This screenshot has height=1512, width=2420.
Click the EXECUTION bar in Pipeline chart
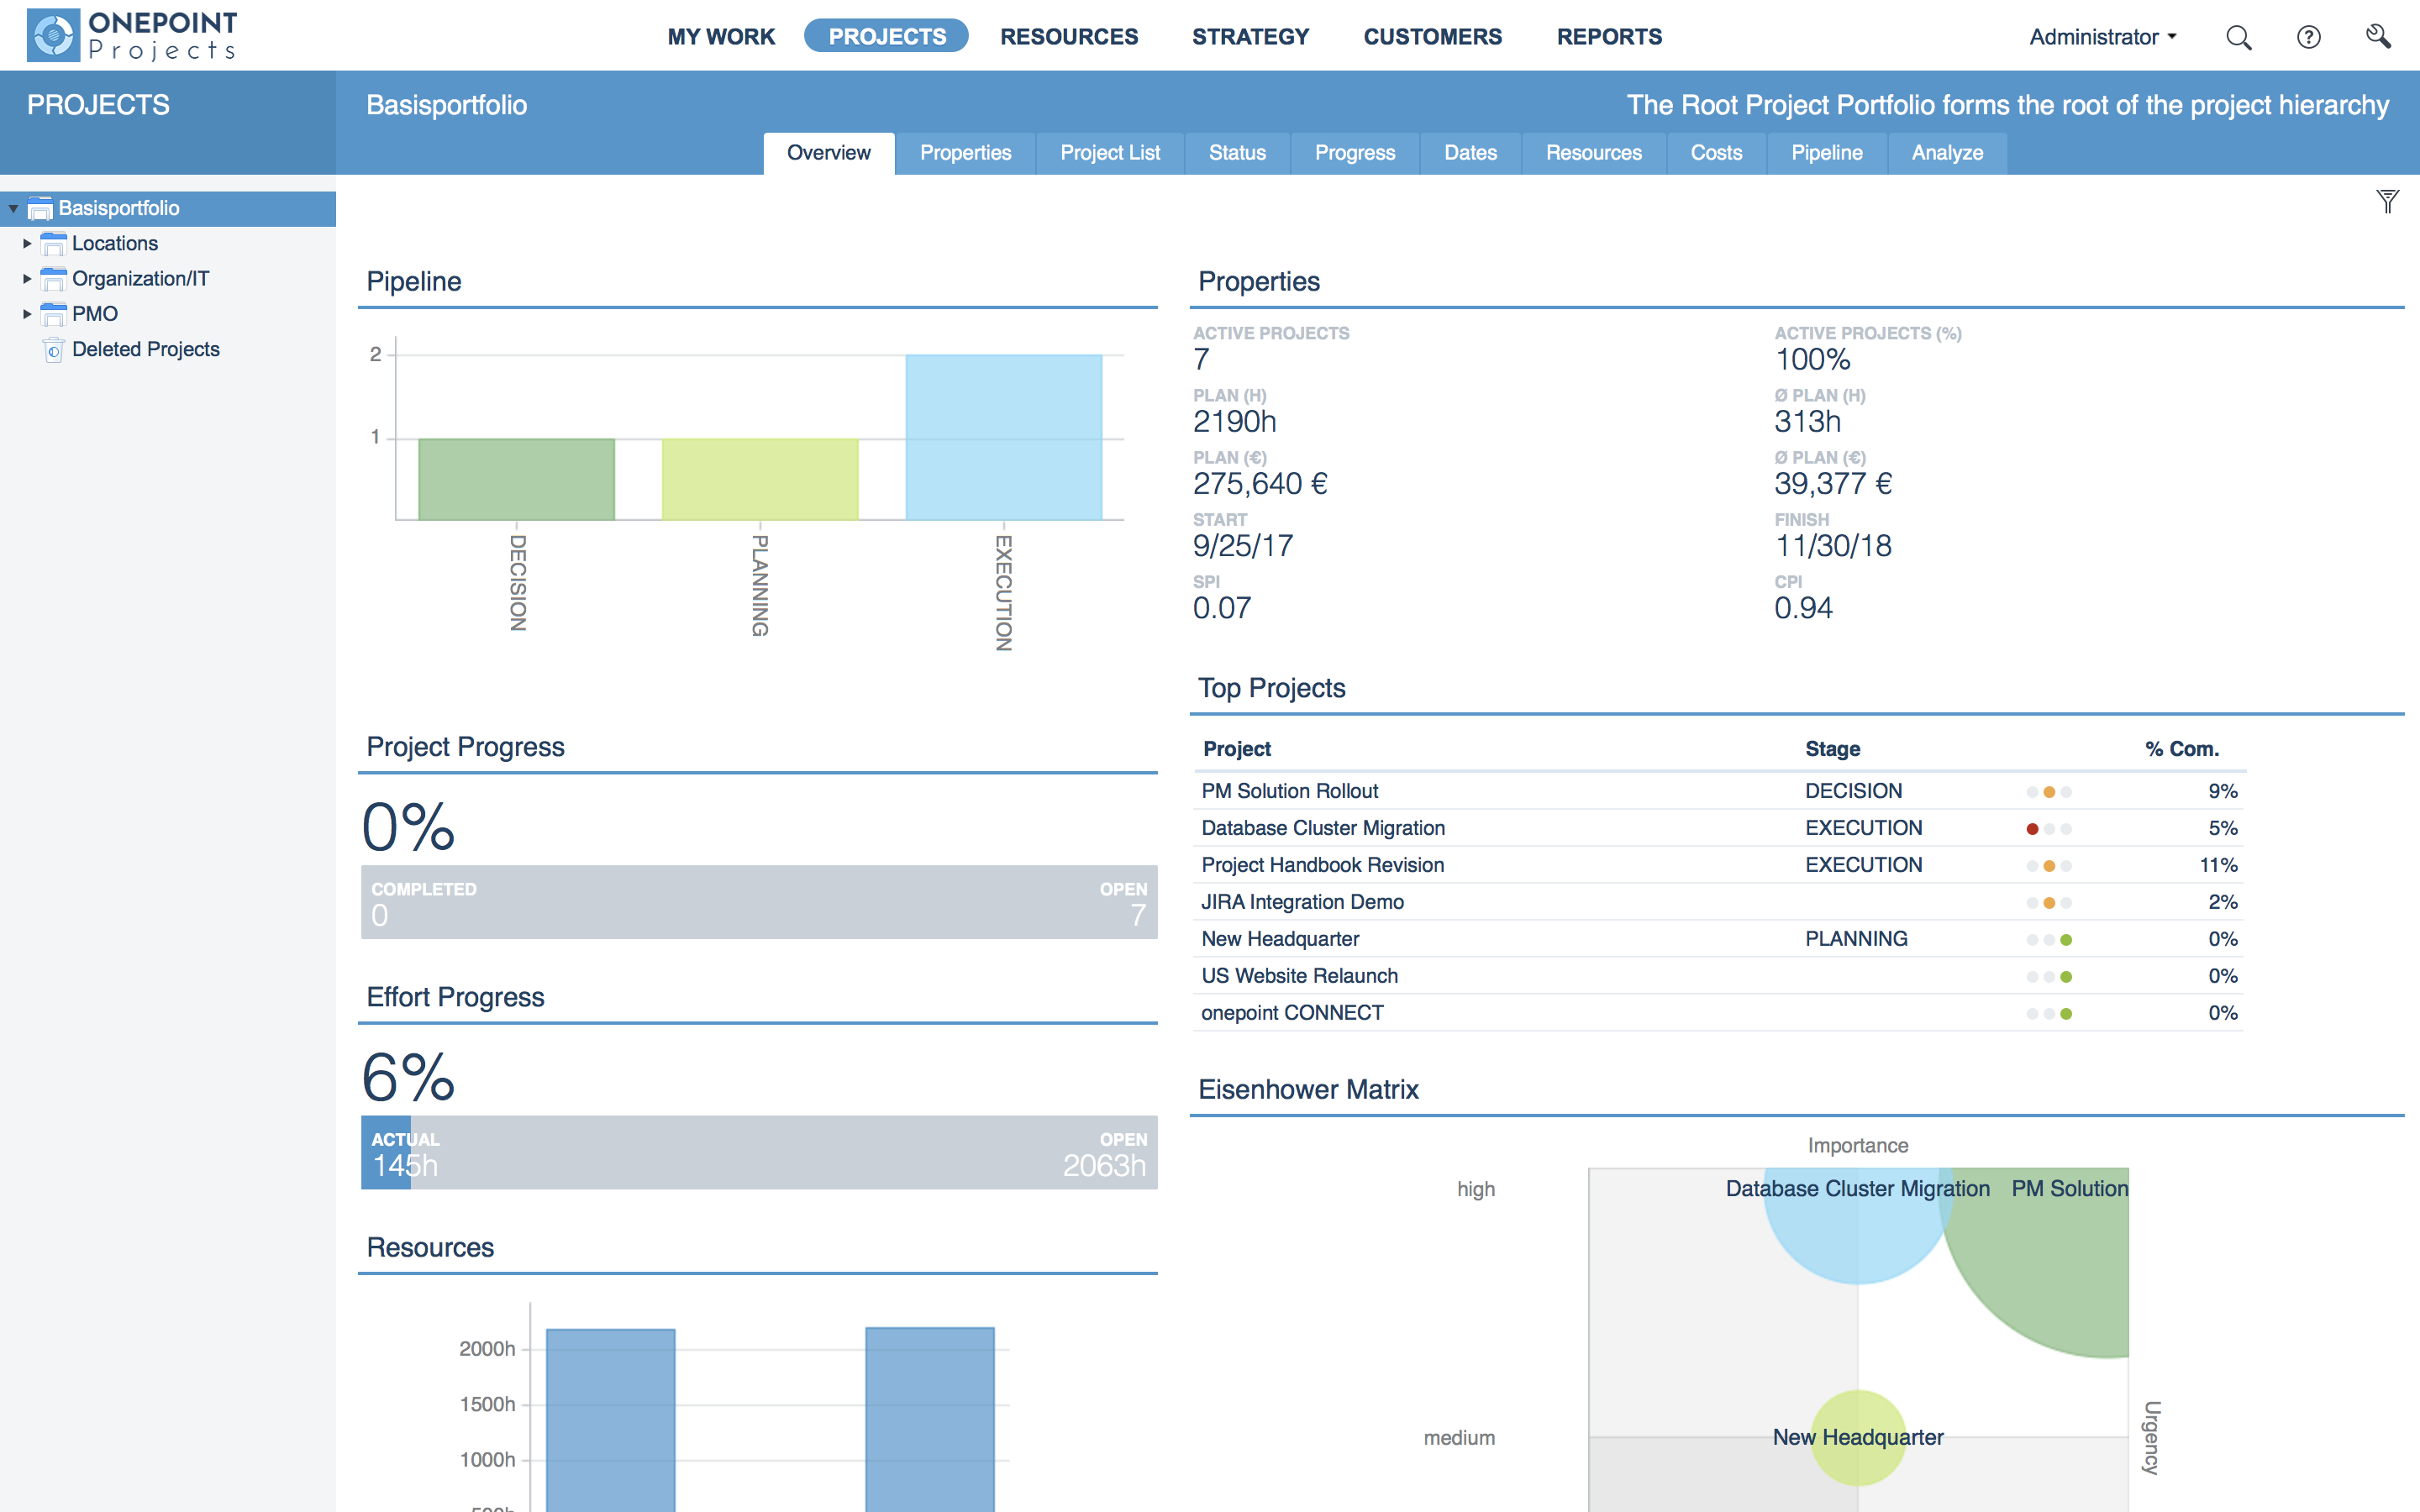[x=1003, y=437]
